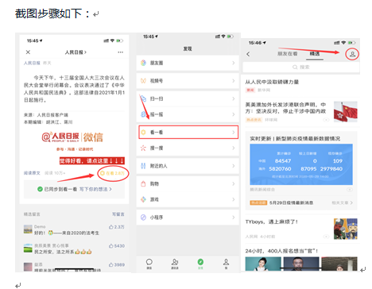Expand the 附近的人 row chevron
The image size is (372, 289).
[x=234, y=166]
